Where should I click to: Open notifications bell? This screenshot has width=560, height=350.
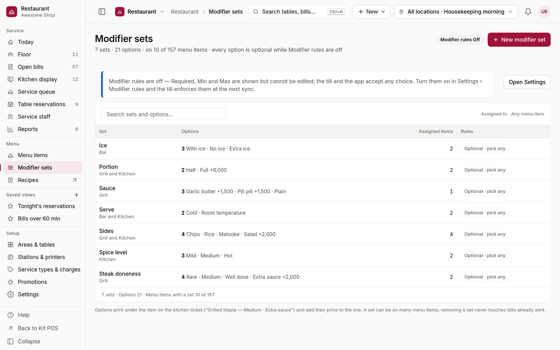click(x=528, y=12)
